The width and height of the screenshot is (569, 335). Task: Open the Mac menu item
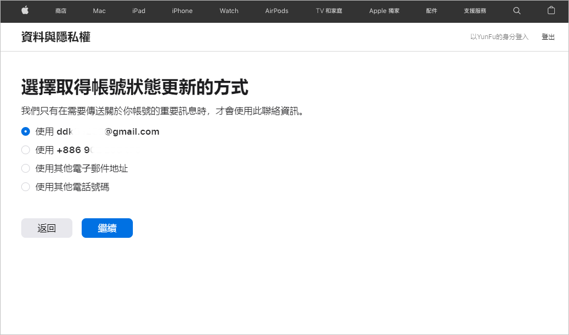point(99,11)
